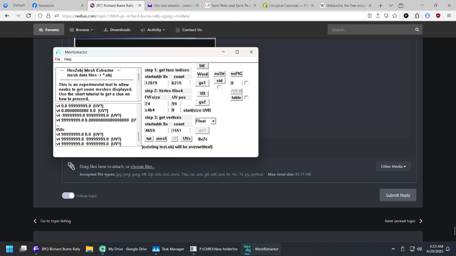Screen dimensions: 456x256
Task: Reload the page with the refresh icon
Action: tap(28, 16)
